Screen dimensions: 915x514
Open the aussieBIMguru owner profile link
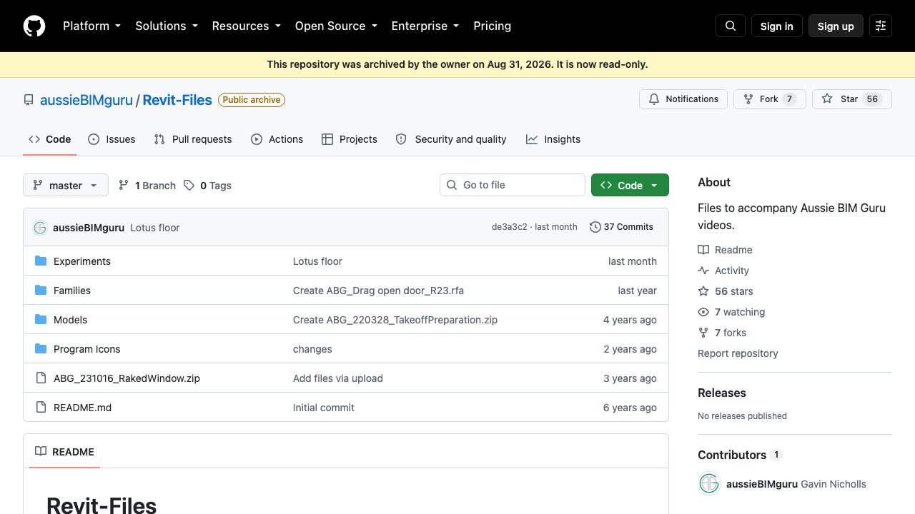[x=86, y=100]
